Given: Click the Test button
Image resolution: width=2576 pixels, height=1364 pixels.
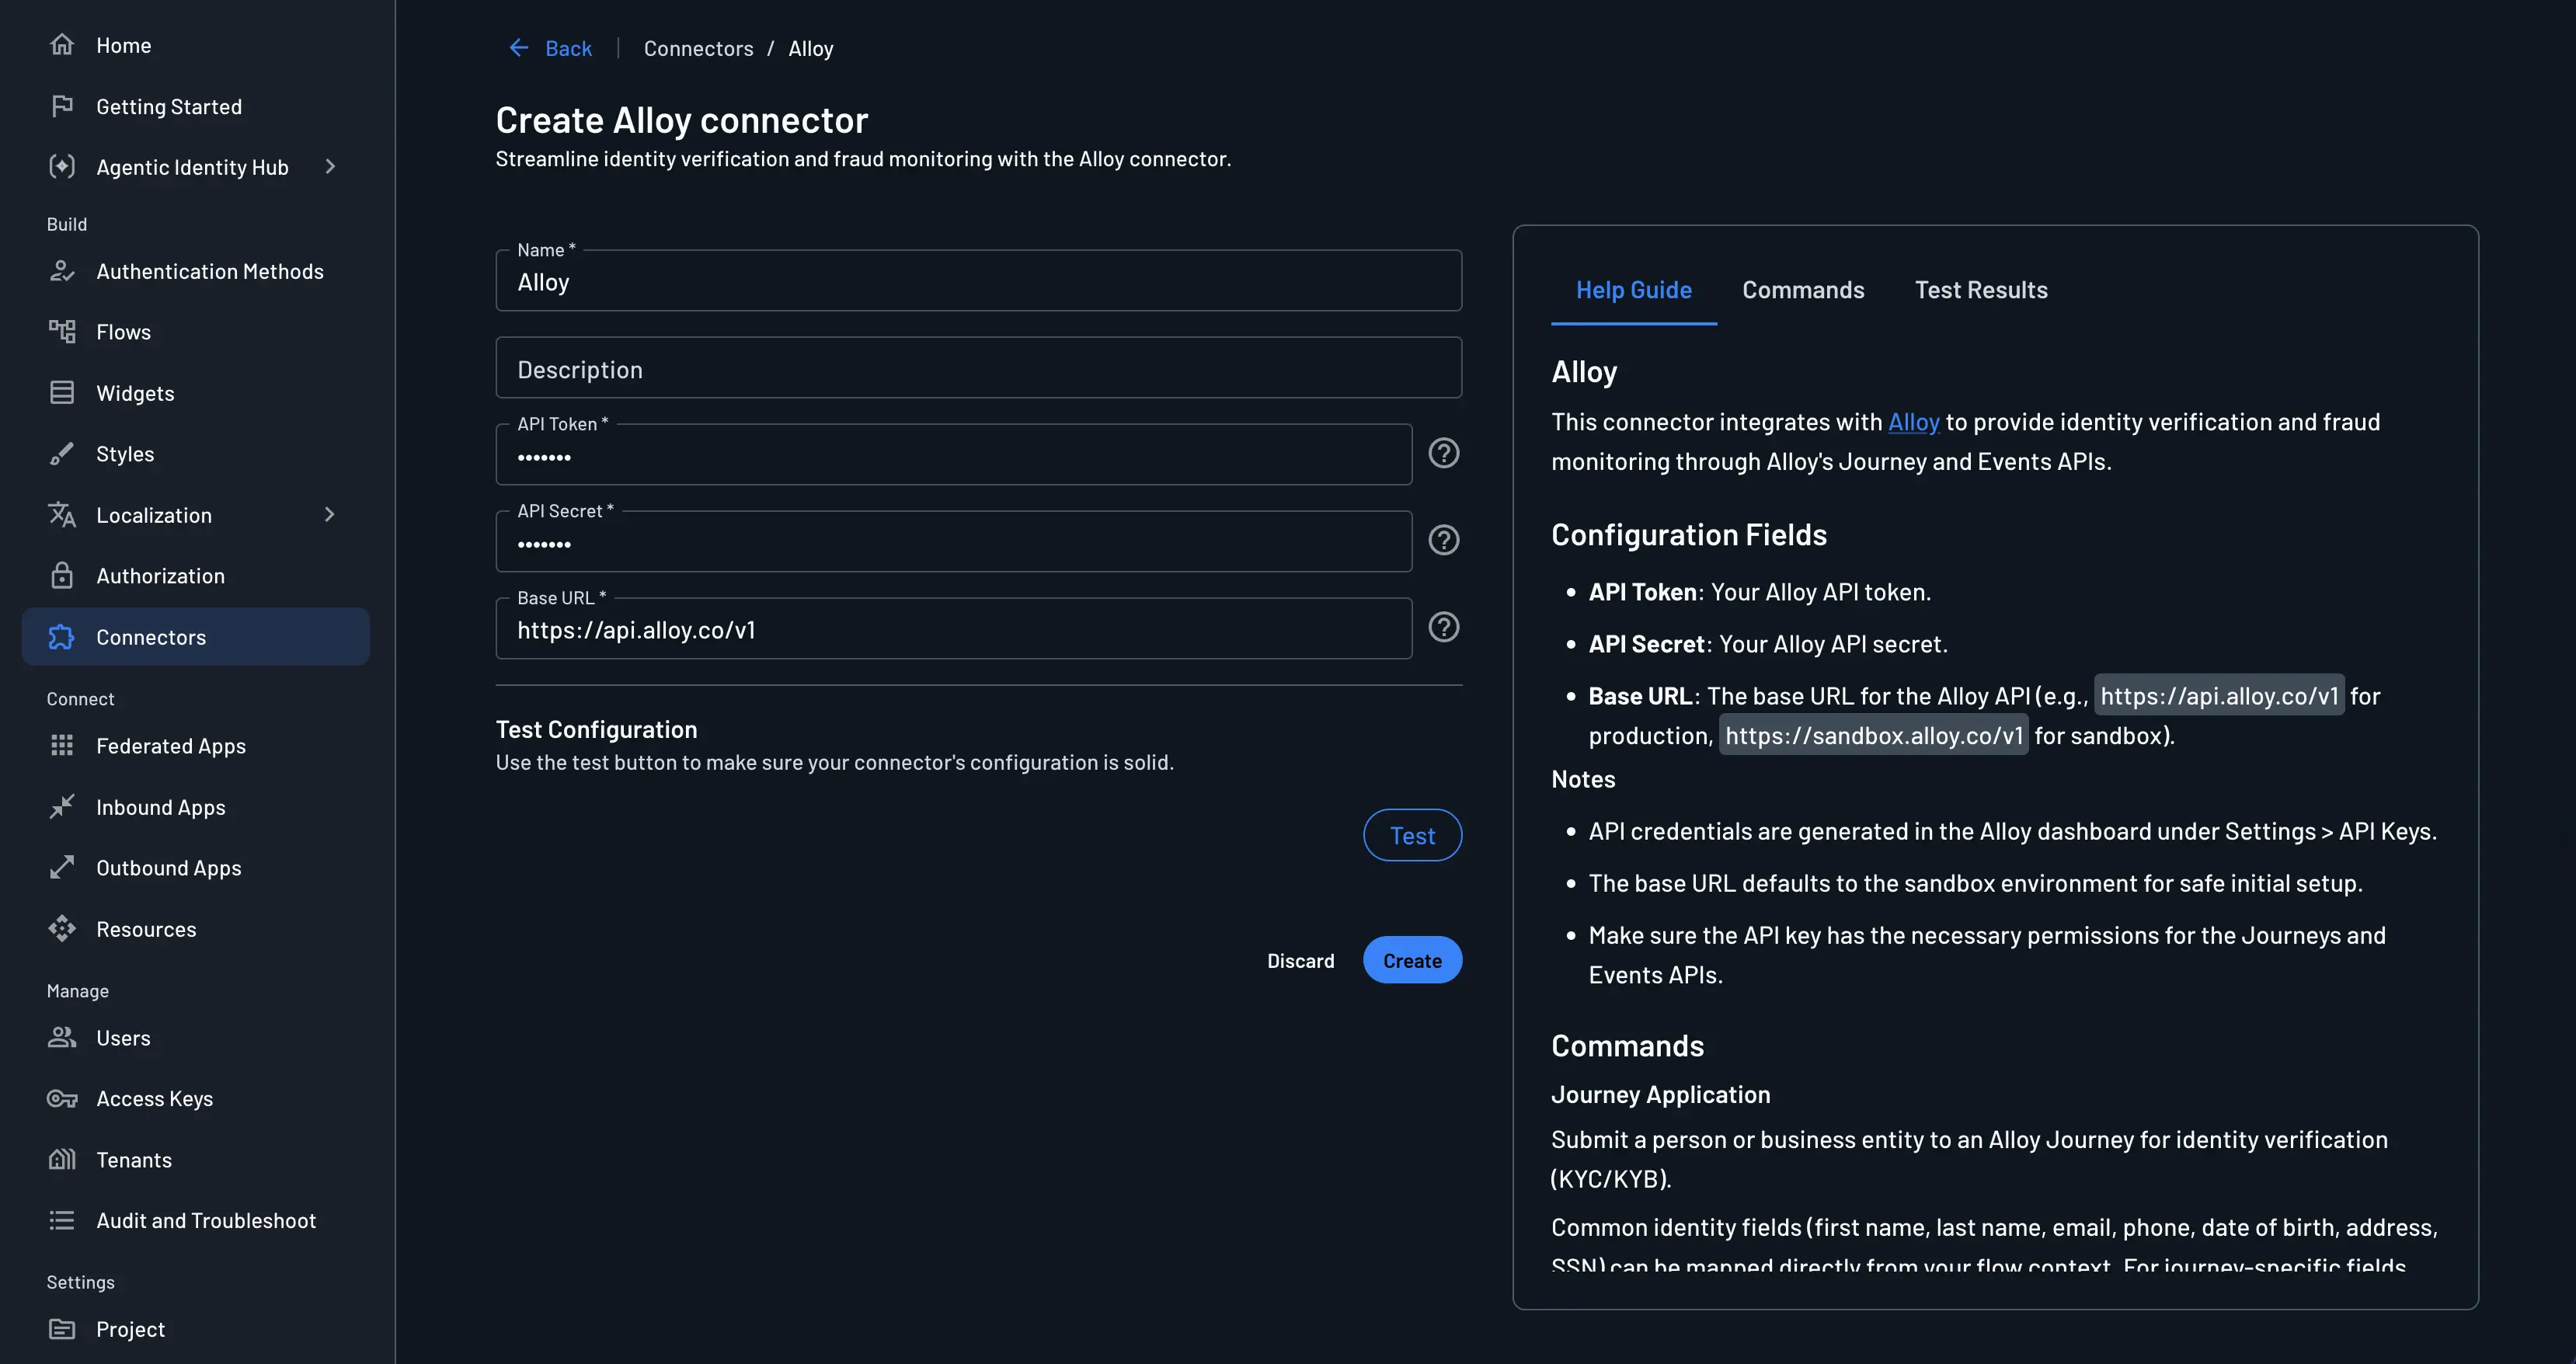Looking at the screenshot, I should point(1412,835).
